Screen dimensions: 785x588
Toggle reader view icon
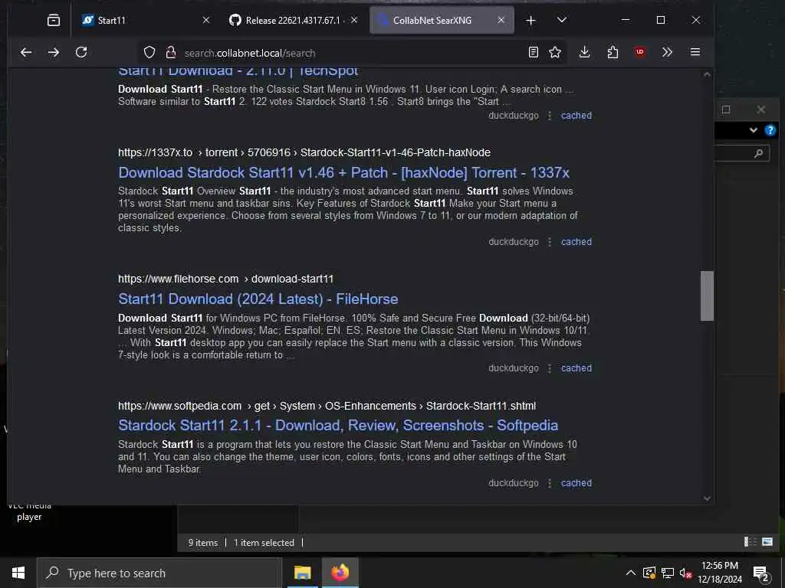click(534, 52)
